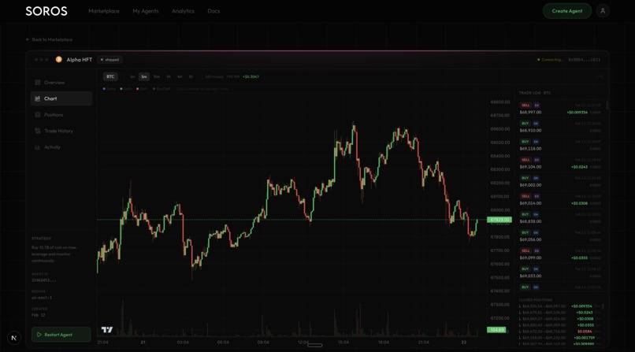Open the user profile icon
This screenshot has width=635, height=352.
(603, 11)
